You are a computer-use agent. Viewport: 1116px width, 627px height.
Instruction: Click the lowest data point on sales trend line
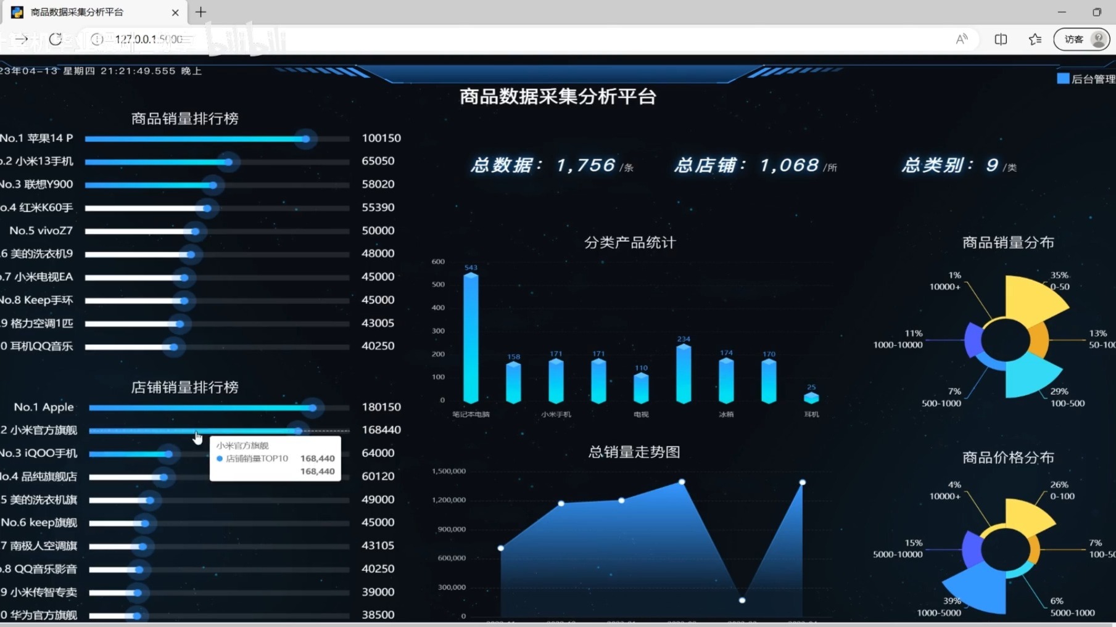pos(742,600)
